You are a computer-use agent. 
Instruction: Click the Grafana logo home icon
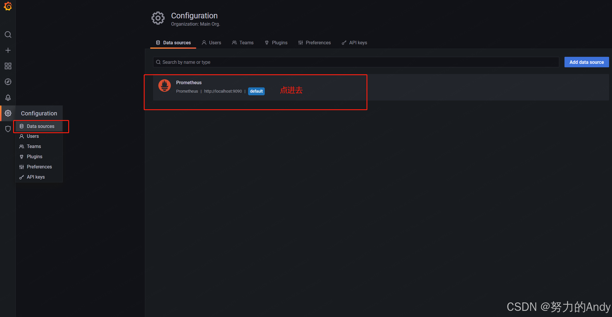pos(8,6)
